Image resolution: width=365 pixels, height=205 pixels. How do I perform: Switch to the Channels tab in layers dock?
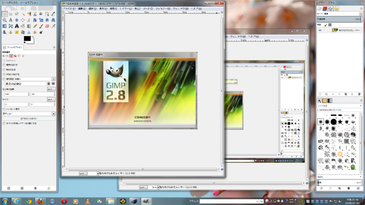[x=325, y=9]
